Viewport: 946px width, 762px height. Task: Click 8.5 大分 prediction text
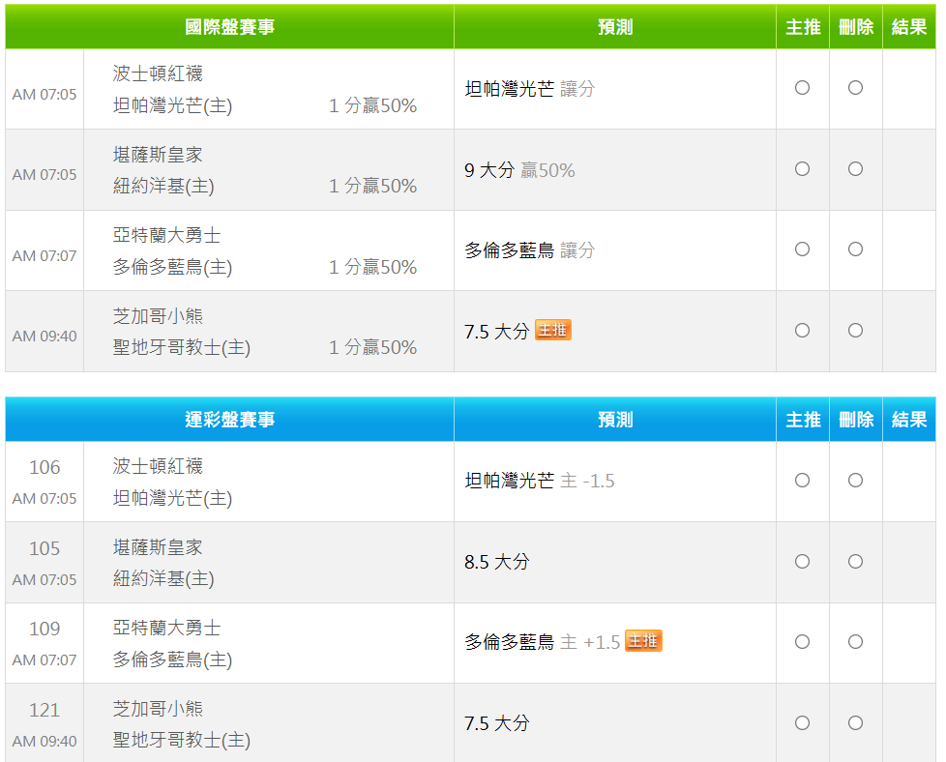point(497,562)
